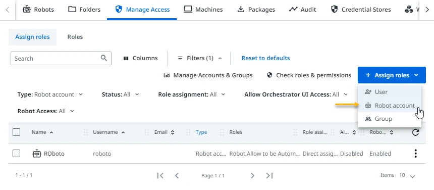
Task: Click the Direct assig... cell
Action: click(320, 154)
